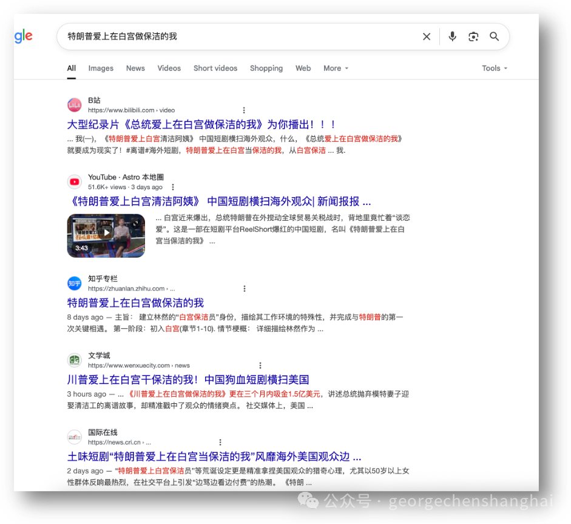571x524 pixels.
Task: Switch to the Web tab
Action: pos(303,69)
